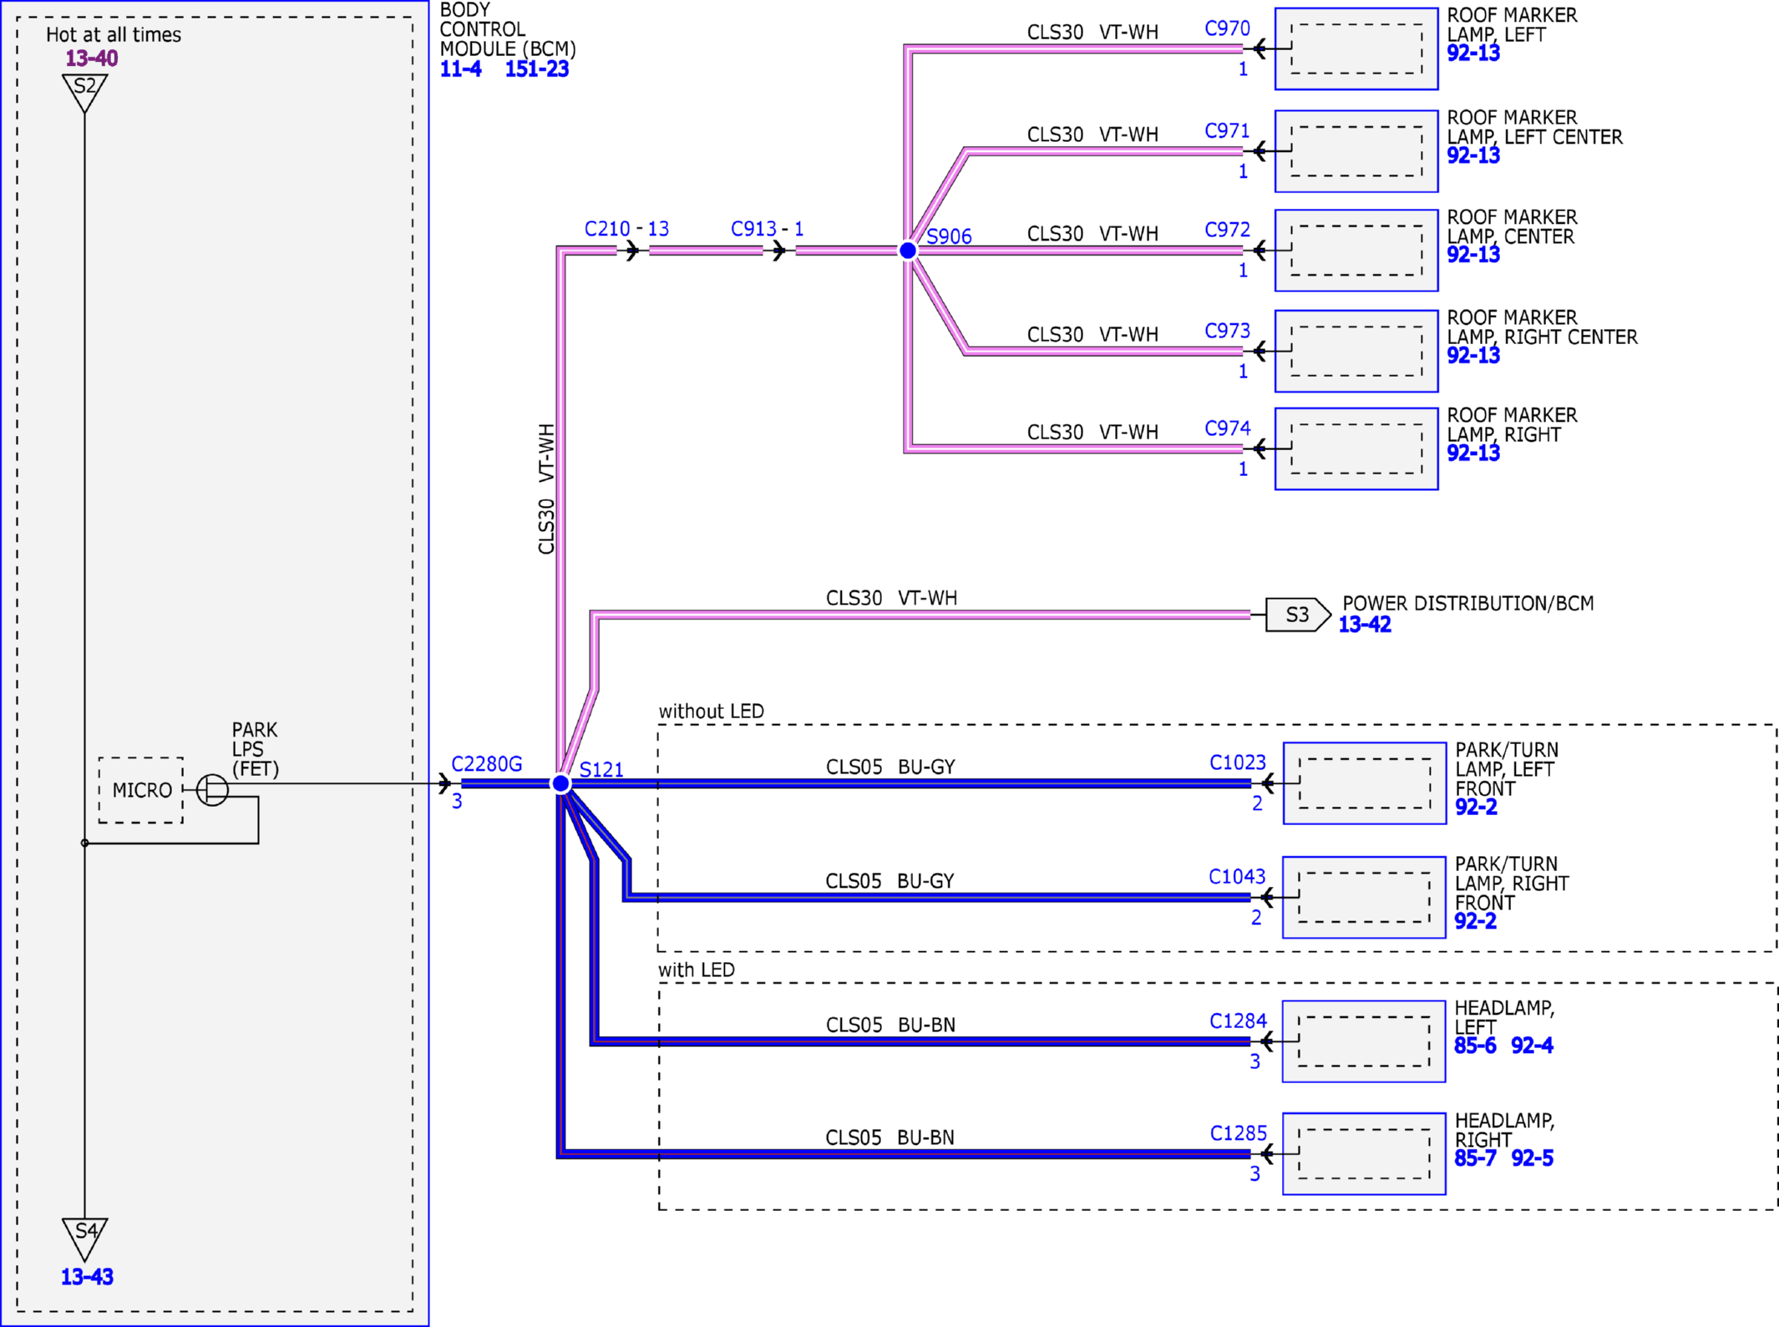Open 92-13 link for Roof Marker Lamp, Left

click(1472, 53)
